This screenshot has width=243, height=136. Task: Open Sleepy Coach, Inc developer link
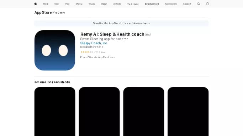click(94, 43)
